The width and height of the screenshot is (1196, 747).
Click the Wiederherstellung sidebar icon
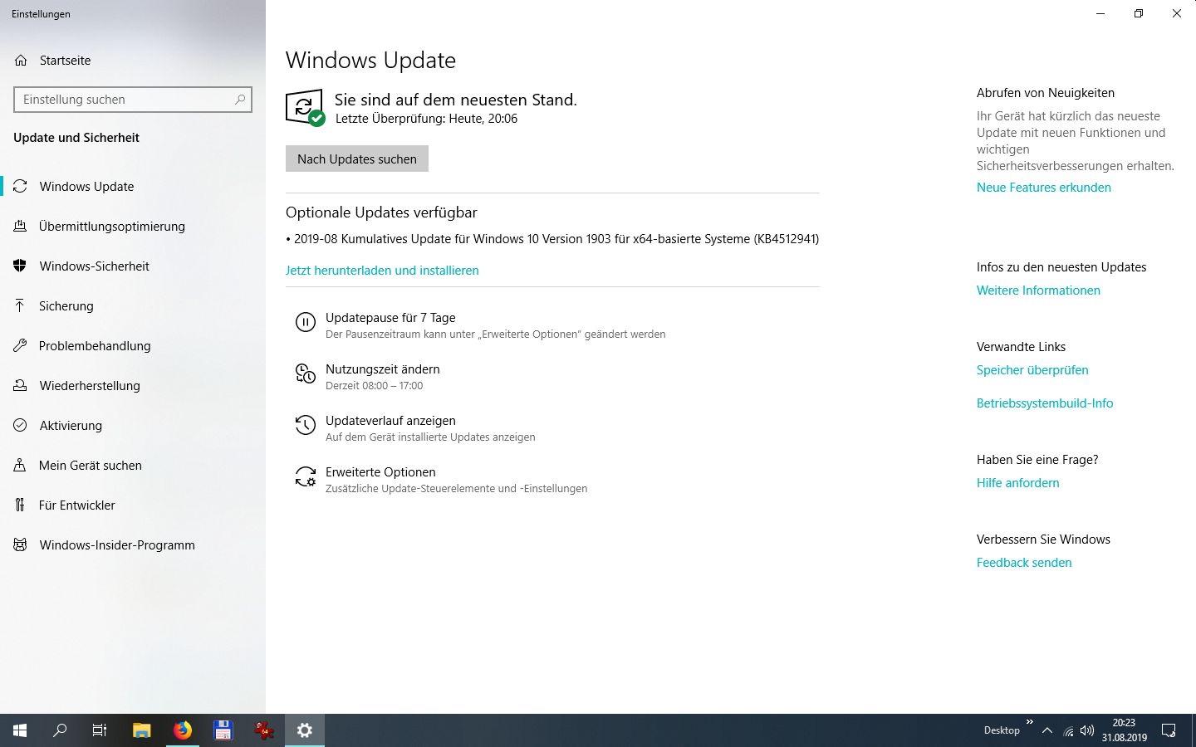pos(21,386)
